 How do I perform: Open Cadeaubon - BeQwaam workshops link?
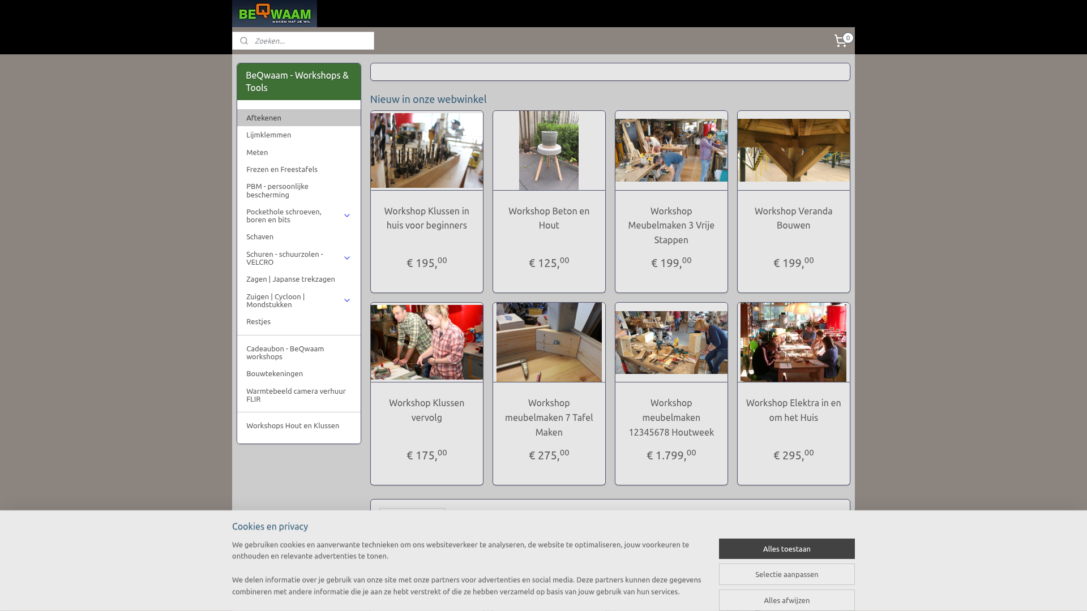pyautogui.click(x=299, y=352)
